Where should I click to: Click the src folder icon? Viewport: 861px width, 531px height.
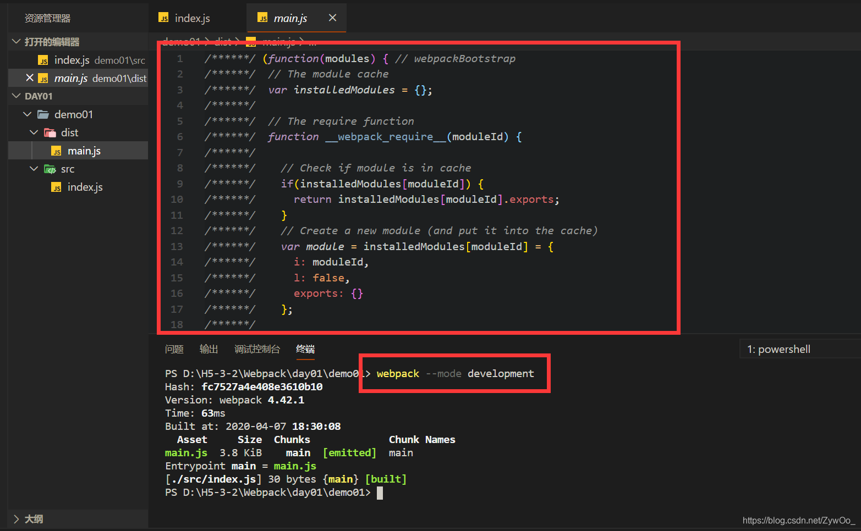pyautogui.click(x=50, y=169)
